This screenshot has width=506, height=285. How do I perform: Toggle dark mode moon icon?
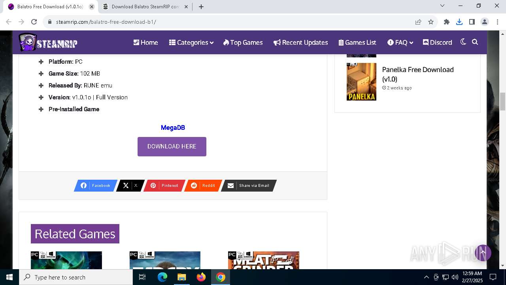point(463,42)
